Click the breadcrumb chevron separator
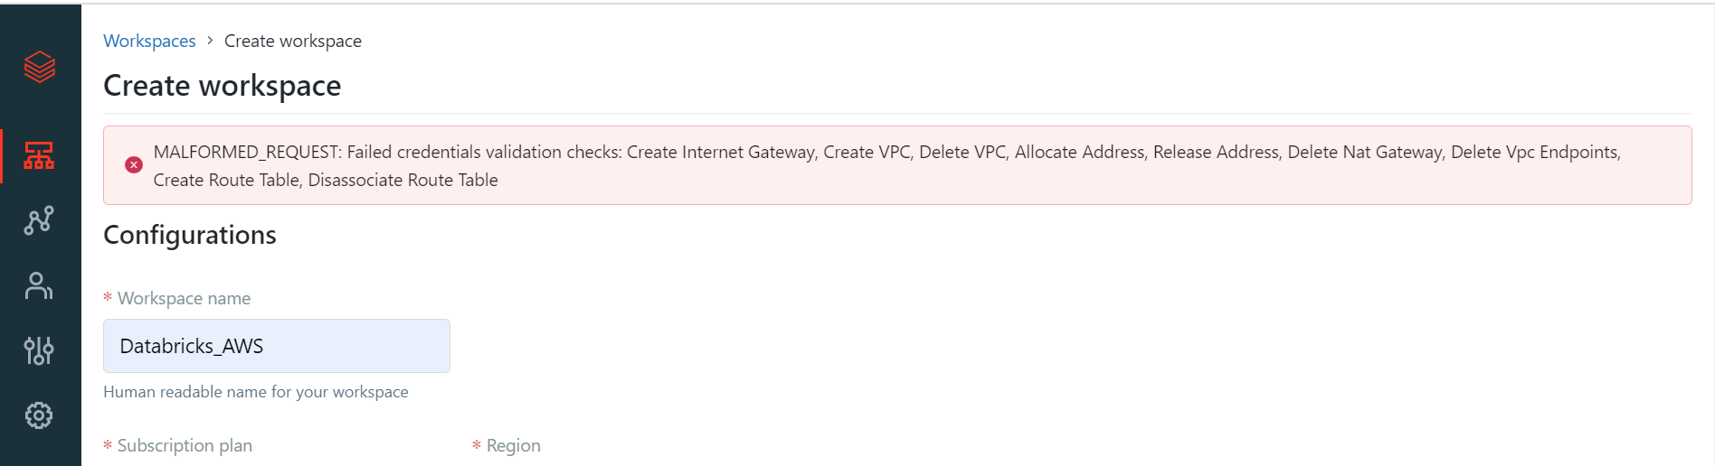Image resolution: width=1715 pixels, height=466 pixels. tap(210, 41)
